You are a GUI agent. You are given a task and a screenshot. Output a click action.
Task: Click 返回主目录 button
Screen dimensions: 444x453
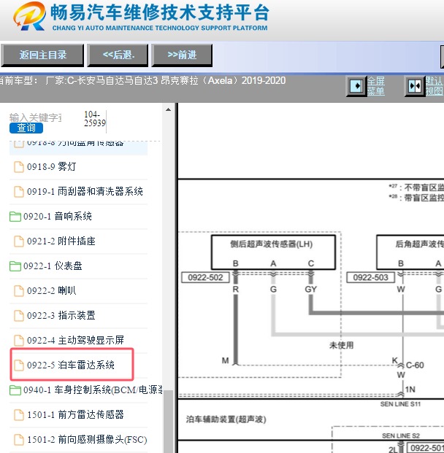pyautogui.click(x=42, y=55)
